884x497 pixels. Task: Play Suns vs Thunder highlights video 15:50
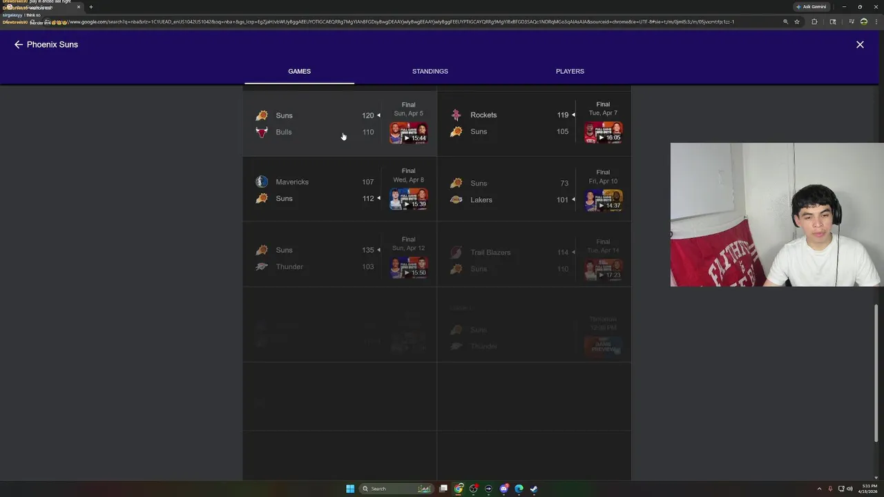(x=408, y=267)
